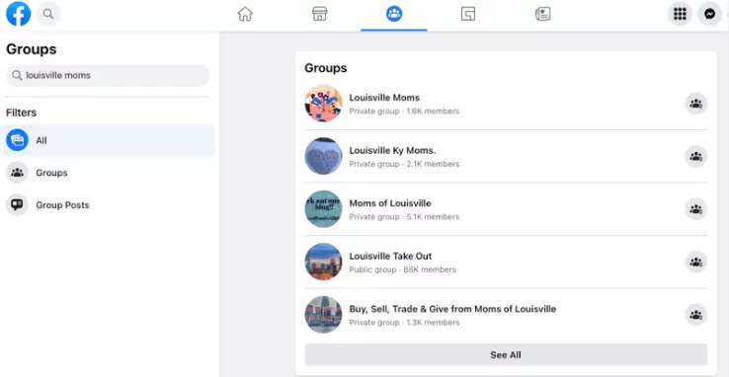This screenshot has width=729, height=377.
Task: Open the Marketplace storefront icon
Action: click(319, 14)
